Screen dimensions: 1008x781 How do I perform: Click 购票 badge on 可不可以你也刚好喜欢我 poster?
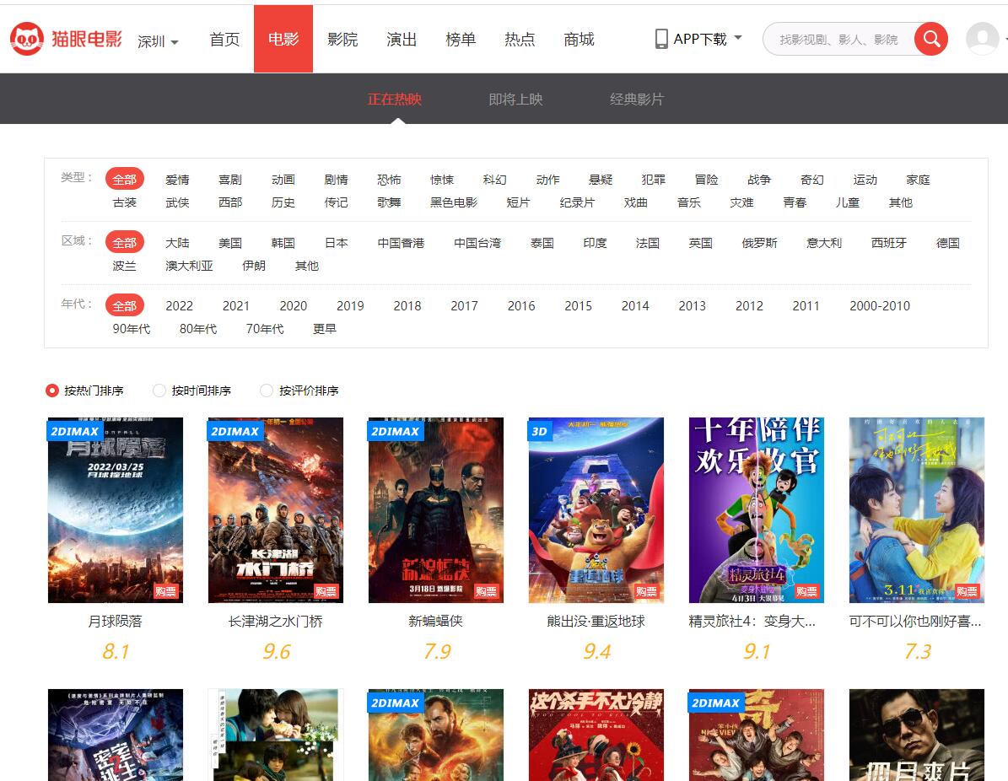click(967, 591)
